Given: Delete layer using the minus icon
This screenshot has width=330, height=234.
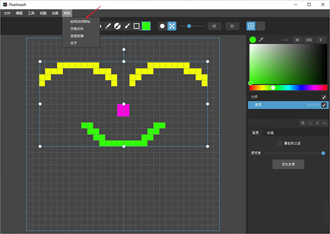Looking at the screenshot, I should point(324,123).
